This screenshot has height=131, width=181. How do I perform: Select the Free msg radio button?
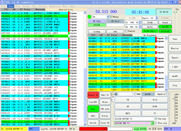point(156,123)
